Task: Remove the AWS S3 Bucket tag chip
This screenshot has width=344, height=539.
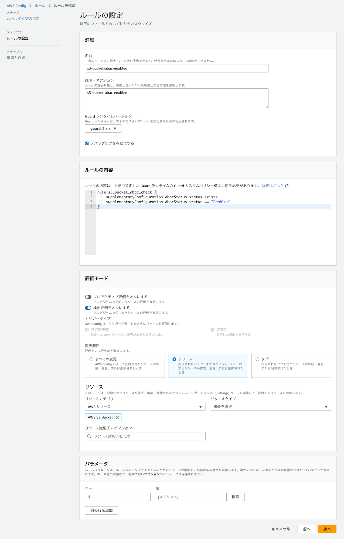Action: click(x=117, y=417)
